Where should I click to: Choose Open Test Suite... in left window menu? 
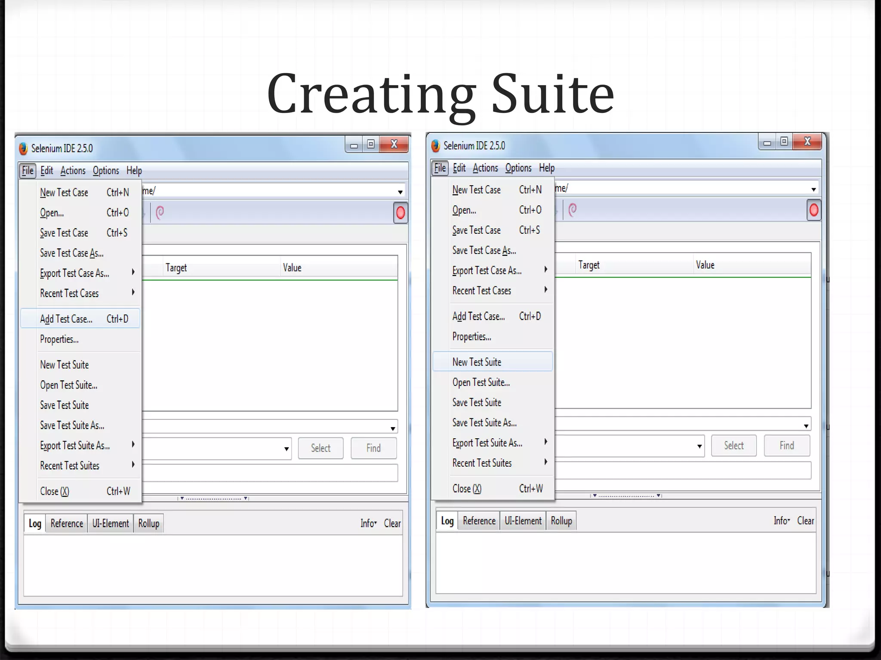coord(80,385)
